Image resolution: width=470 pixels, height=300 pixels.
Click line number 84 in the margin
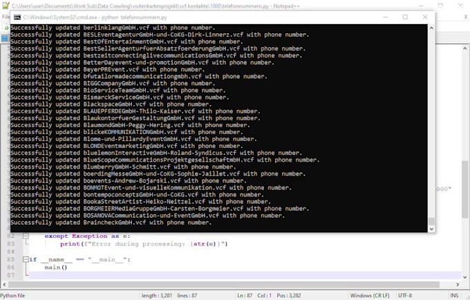[11, 252]
